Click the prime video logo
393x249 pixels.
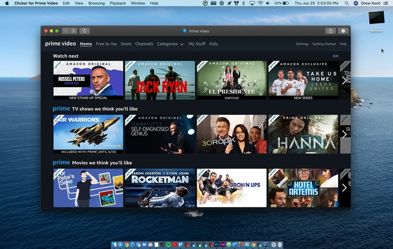[61, 44]
